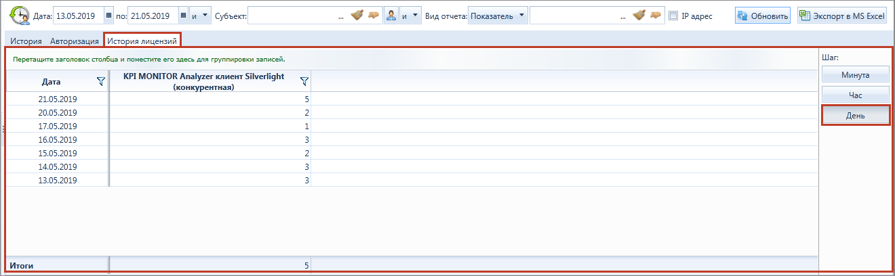Image resolution: width=895 pixels, height=276 pixels.
Task: Open the calendar for end date 21.05.2019
Action: [x=183, y=15]
